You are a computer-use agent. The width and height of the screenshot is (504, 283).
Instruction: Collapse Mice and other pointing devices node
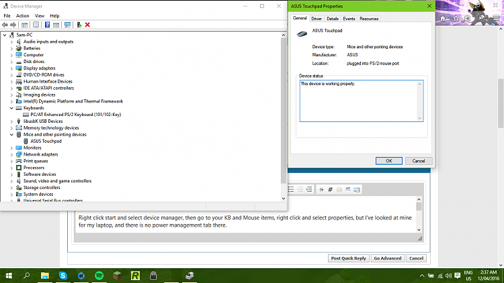(11, 135)
